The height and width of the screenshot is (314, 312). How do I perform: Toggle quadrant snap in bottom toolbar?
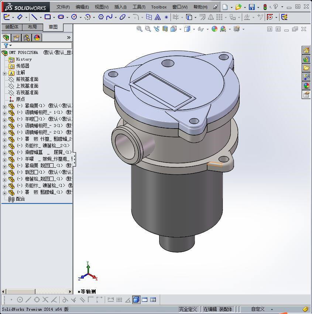coord(37,300)
